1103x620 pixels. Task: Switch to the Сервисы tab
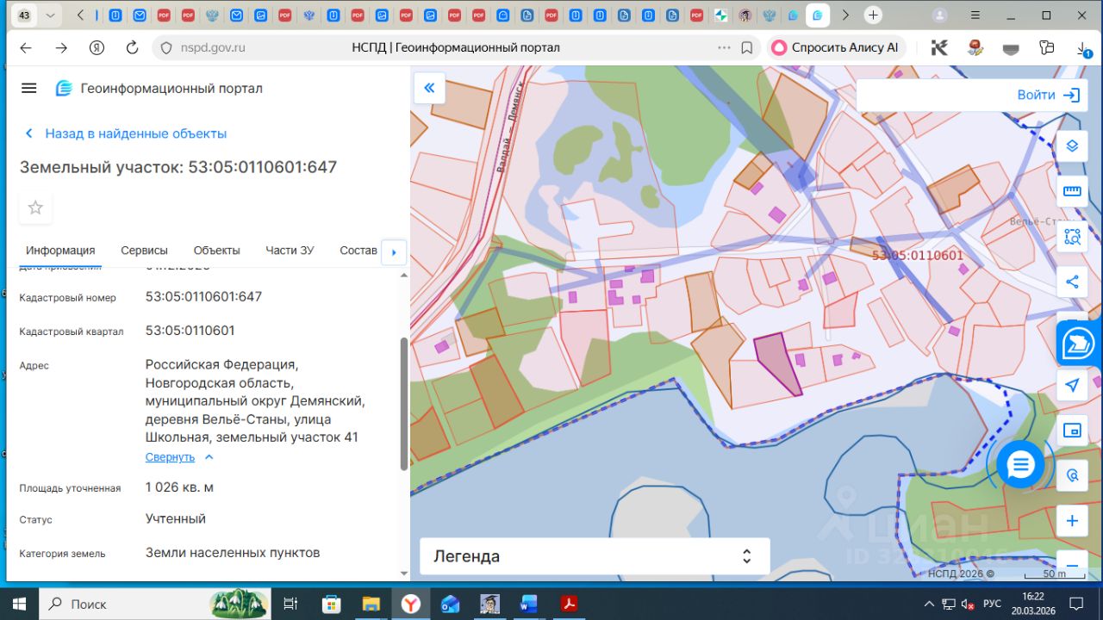click(x=144, y=251)
